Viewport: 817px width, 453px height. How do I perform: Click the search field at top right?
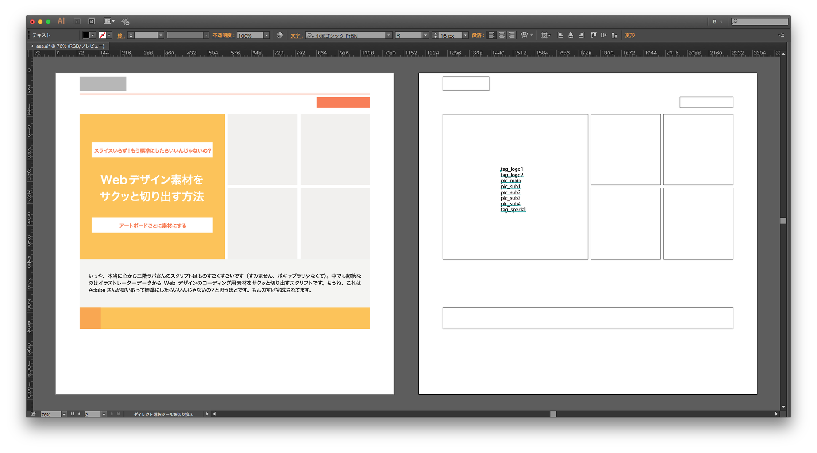(759, 21)
